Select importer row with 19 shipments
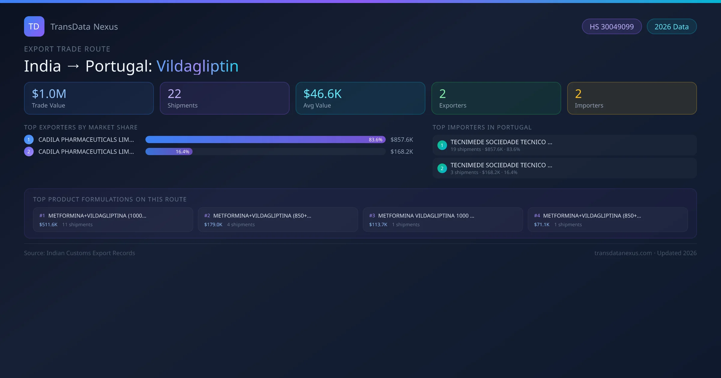Screen dimensions: 721x378 [x=564, y=145]
